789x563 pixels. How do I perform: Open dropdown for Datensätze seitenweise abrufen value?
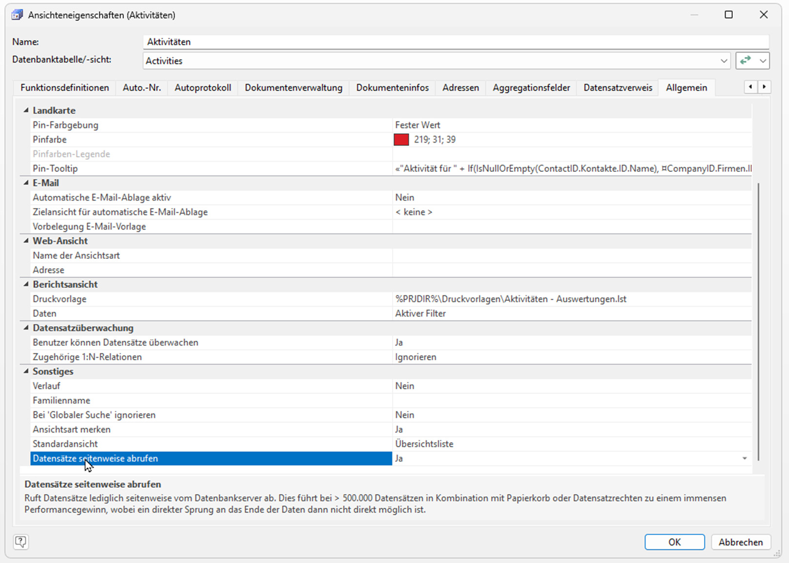click(745, 459)
